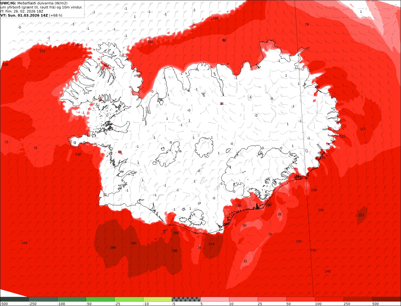The image size is (401, 306).
Task: Click the flux value 175 on the east coast
Action: pyautogui.click(x=322, y=158)
